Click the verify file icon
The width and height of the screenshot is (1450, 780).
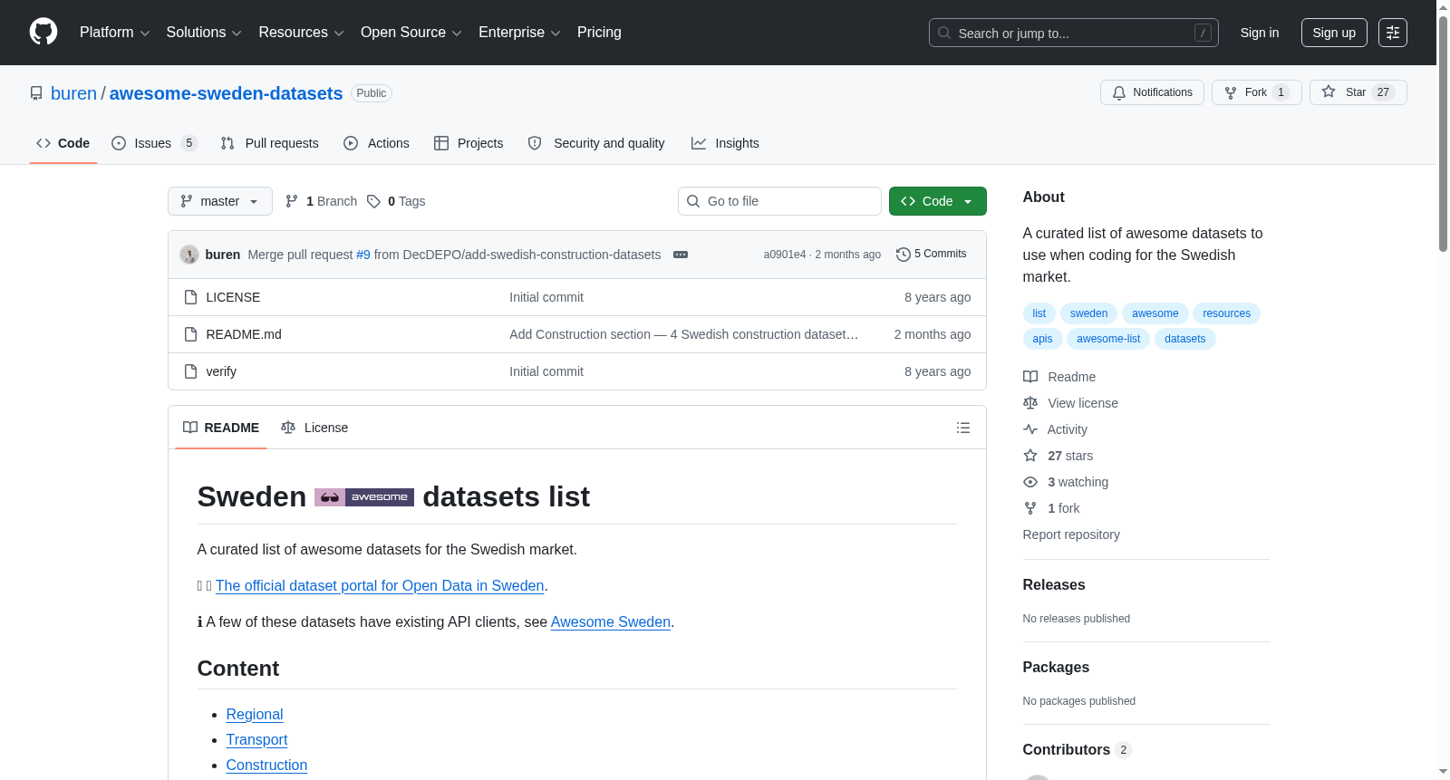tap(190, 371)
